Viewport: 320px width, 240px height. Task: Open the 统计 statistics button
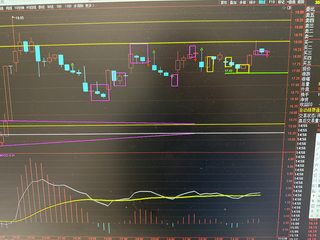pos(252,2)
